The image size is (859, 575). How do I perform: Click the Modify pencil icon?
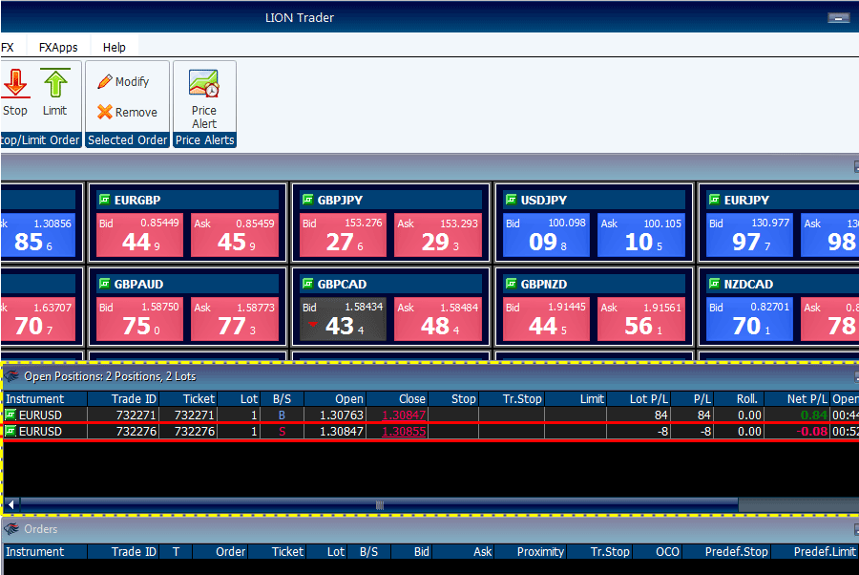point(105,82)
